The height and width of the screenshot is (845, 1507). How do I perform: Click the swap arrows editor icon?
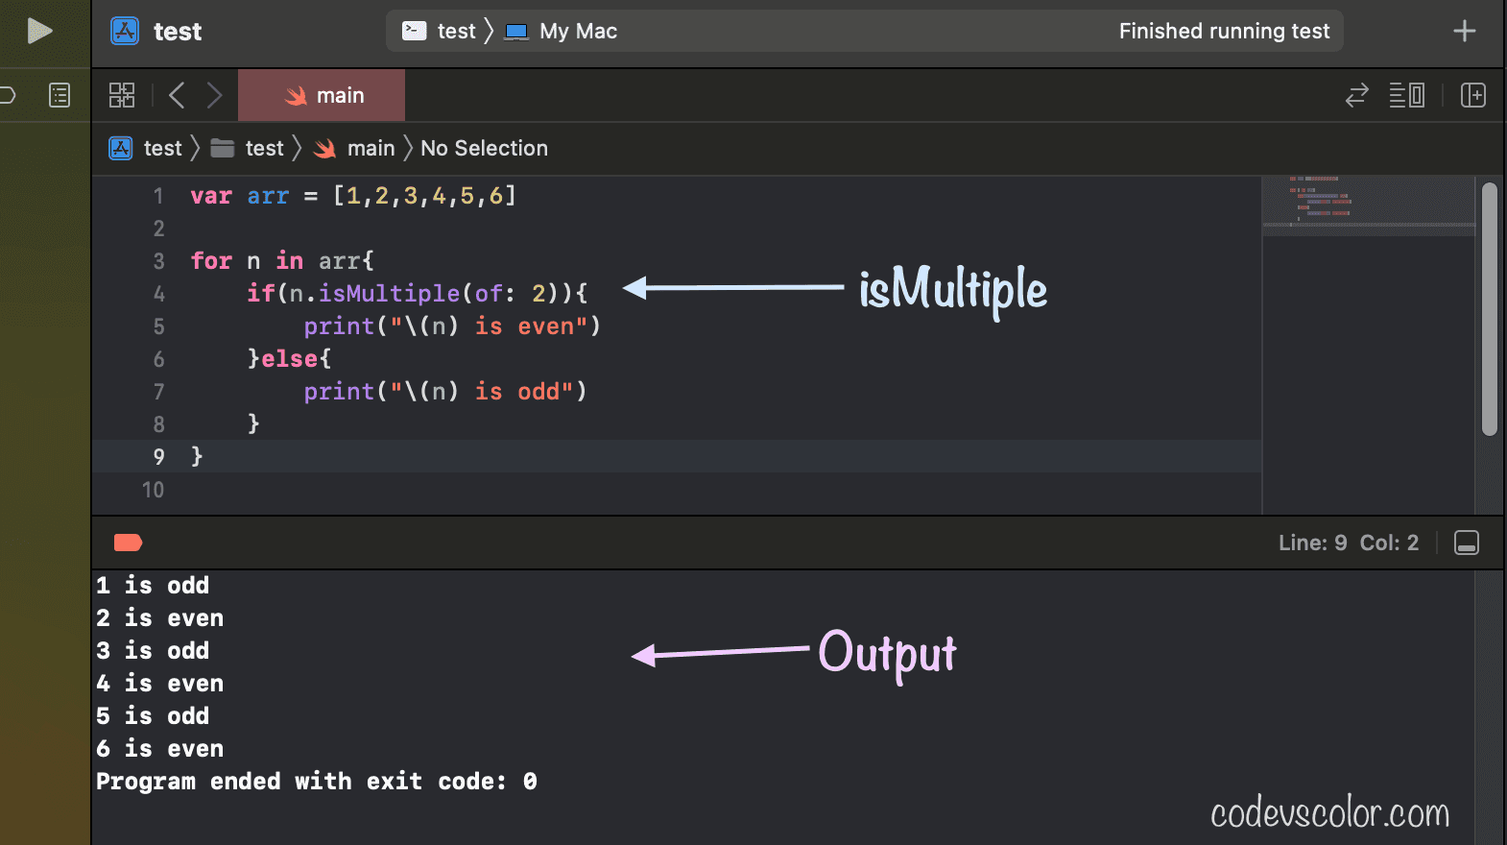click(1356, 95)
